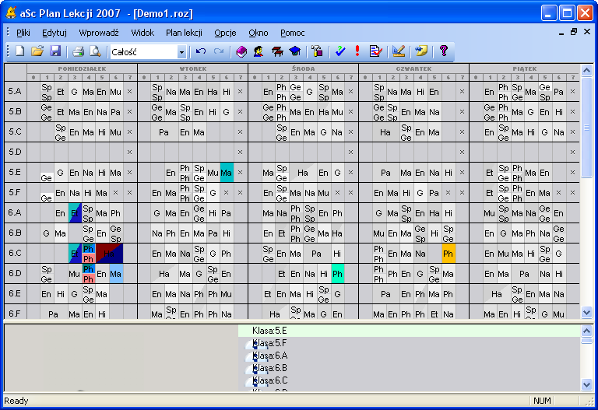Select teal Ma lesson in 5.E Tuesday

(226, 173)
